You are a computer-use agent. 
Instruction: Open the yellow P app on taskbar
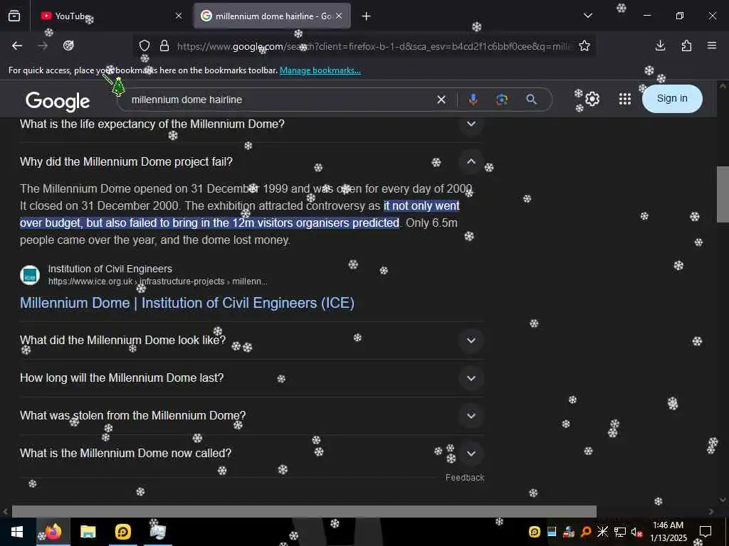pos(122,532)
